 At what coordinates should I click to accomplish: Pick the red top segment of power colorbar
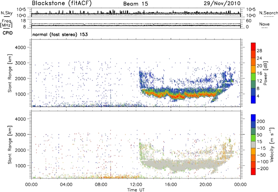pyautogui.click(x=253, y=46)
